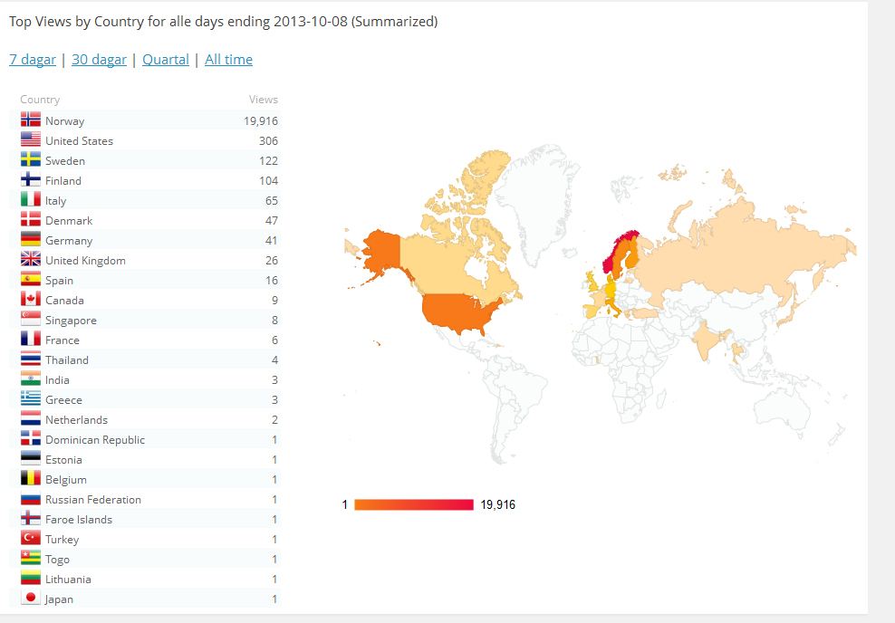Click the United Kingdom flag icon
Image resolution: width=895 pixels, height=623 pixels.
point(31,259)
